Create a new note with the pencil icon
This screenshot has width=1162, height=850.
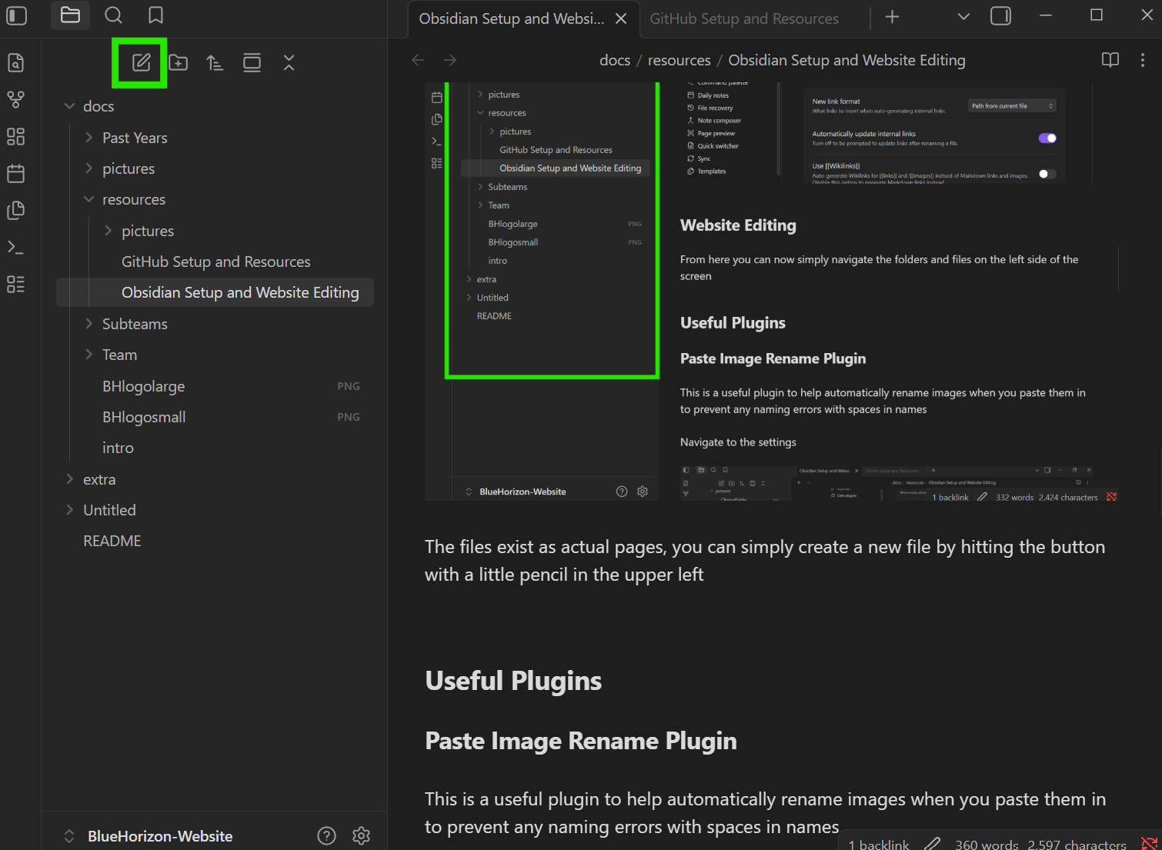(x=141, y=62)
